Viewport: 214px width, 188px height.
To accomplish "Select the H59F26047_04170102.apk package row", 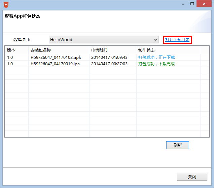I will pyautogui.click(x=56, y=58).
